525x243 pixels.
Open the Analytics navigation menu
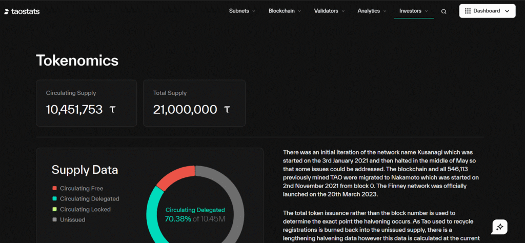(372, 11)
